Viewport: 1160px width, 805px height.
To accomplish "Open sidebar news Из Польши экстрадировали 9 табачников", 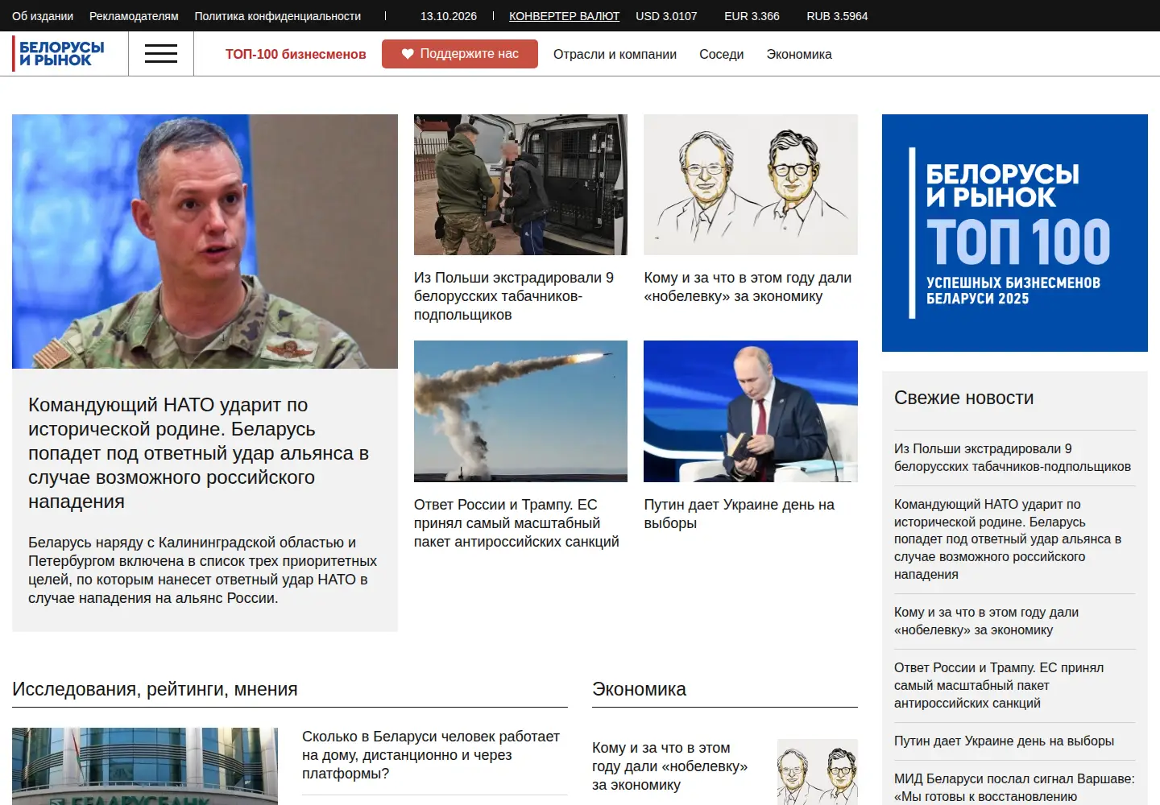I will [1013, 458].
